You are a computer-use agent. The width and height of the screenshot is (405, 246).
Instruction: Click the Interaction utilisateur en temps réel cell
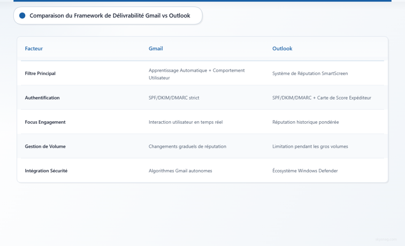(185, 122)
